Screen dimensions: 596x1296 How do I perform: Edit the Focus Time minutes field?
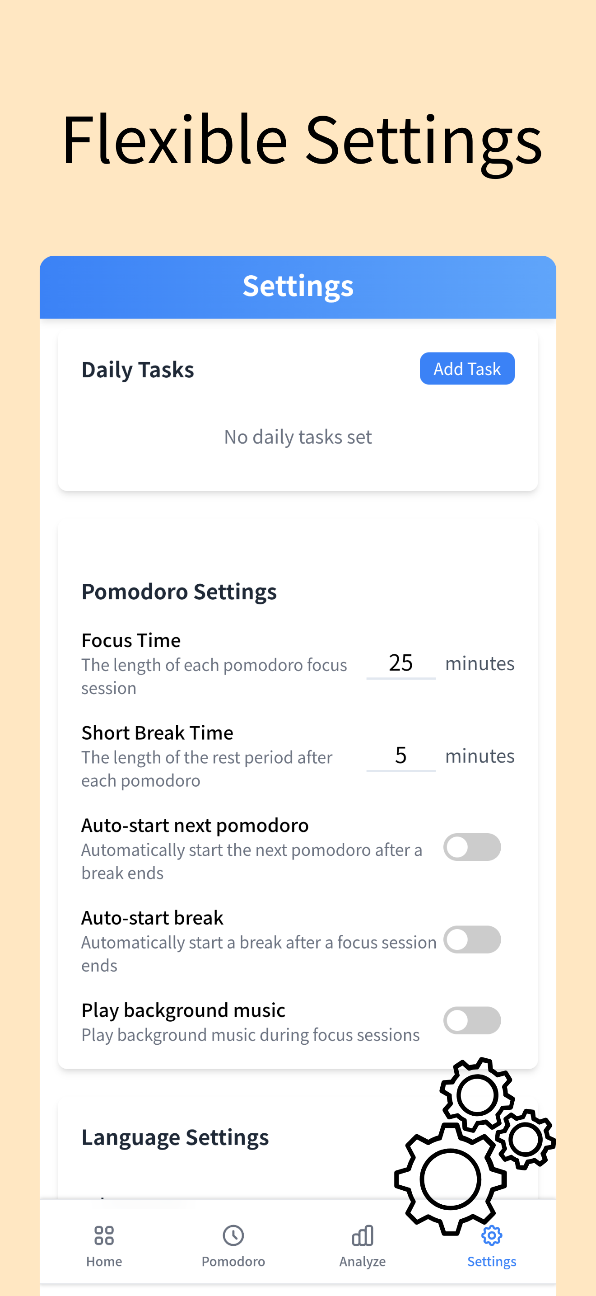pos(400,663)
